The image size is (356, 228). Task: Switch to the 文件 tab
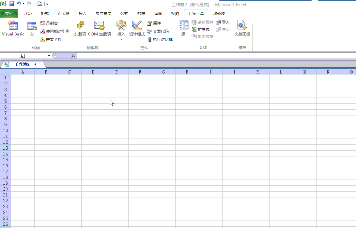pos(9,13)
